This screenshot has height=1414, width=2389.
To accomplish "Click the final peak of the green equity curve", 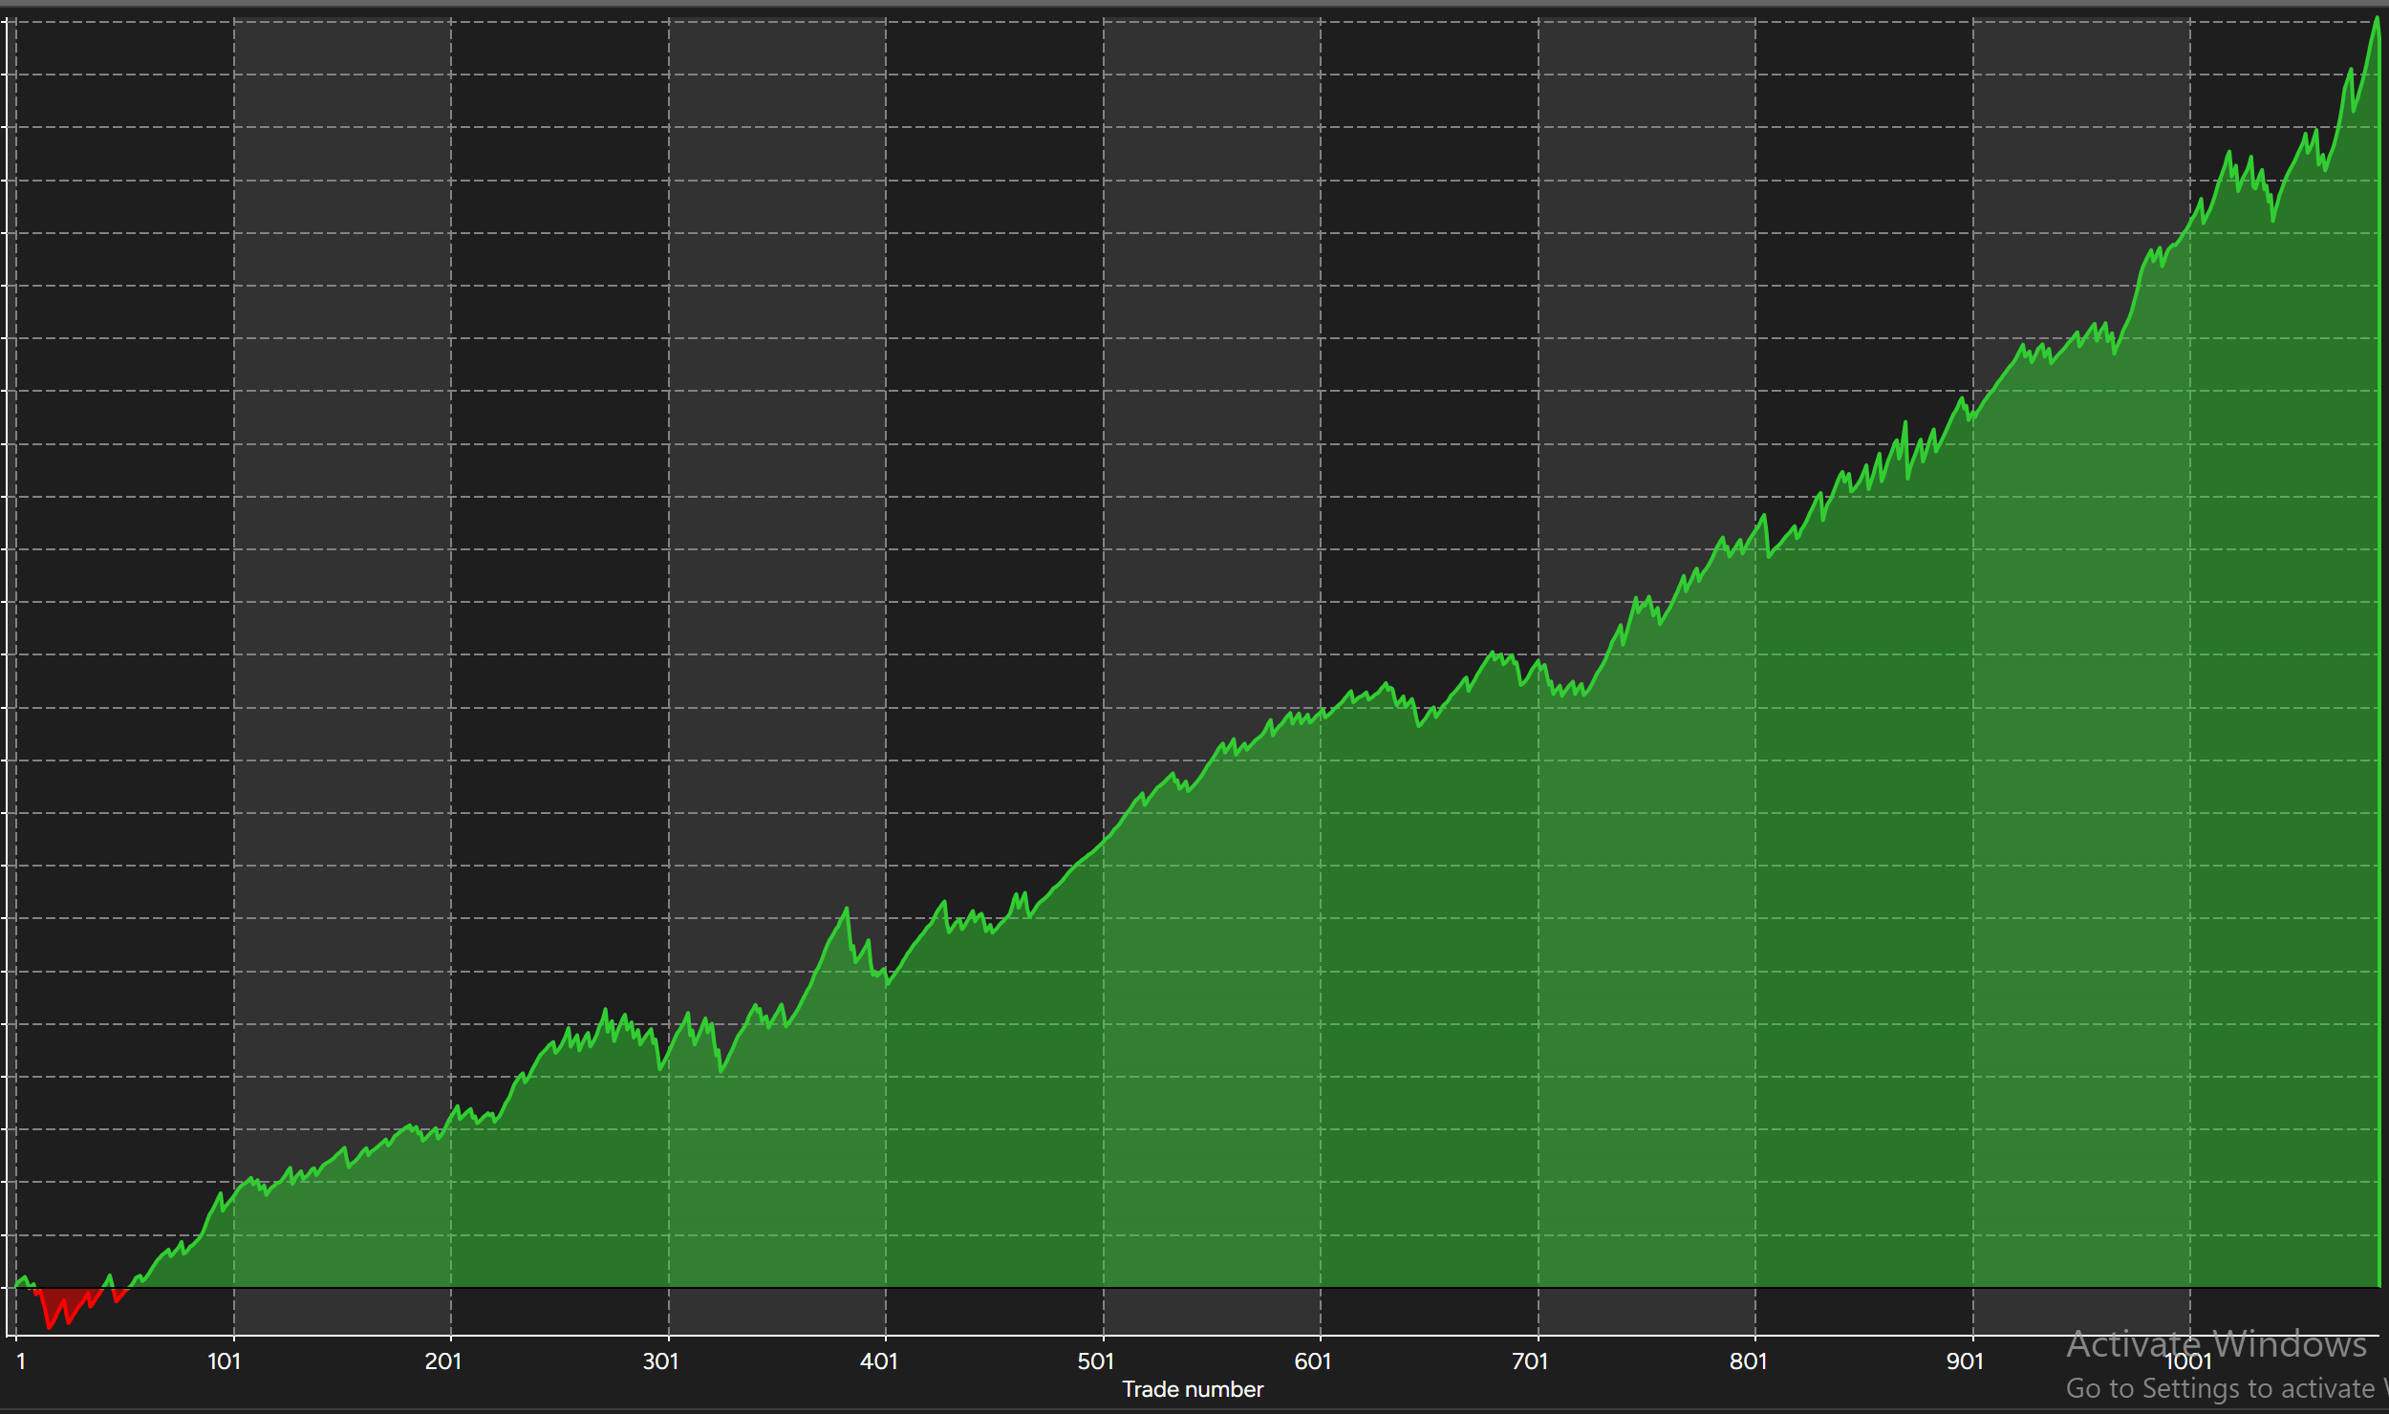I will pyautogui.click(x=2377, y=19).
